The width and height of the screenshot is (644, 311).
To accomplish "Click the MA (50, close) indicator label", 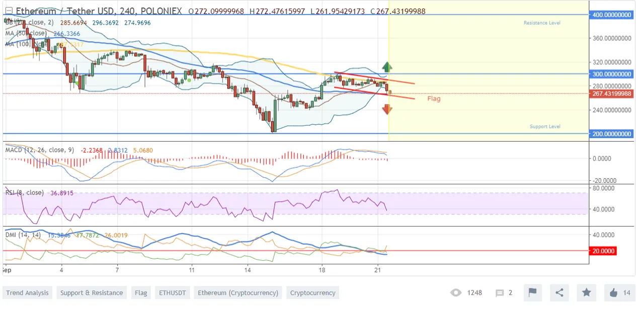I will 27,33.
